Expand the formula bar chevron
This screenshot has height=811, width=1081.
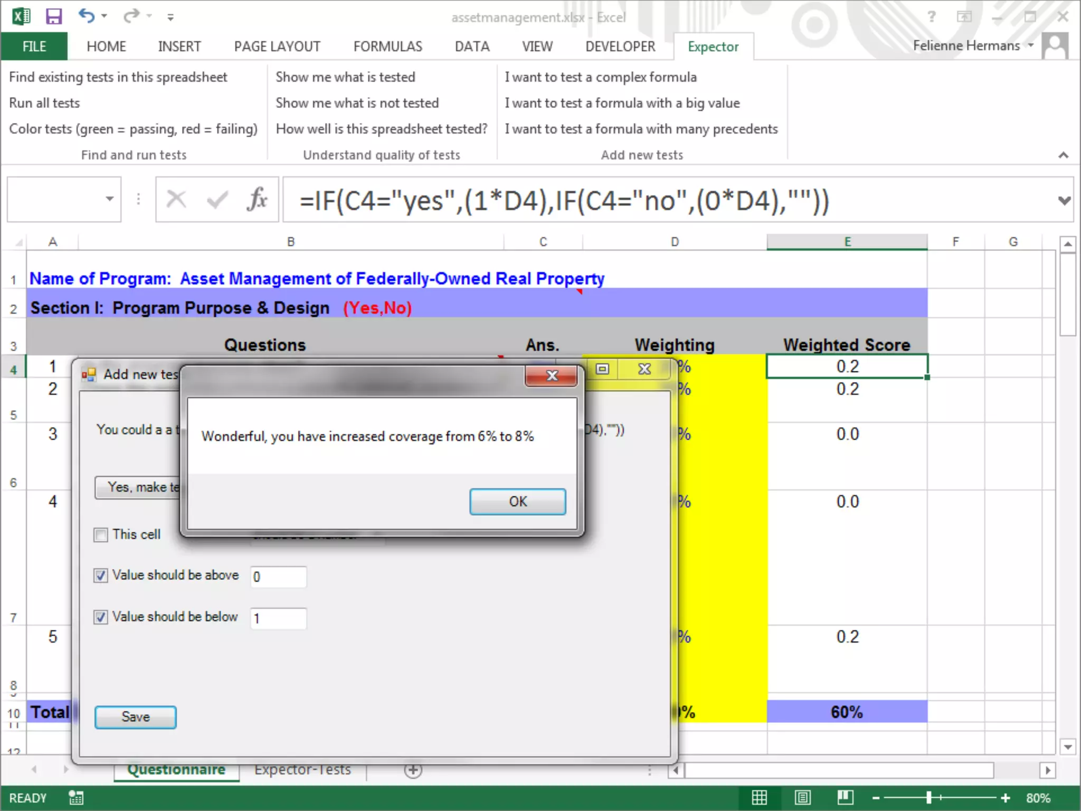click(x=1064, y=200)
